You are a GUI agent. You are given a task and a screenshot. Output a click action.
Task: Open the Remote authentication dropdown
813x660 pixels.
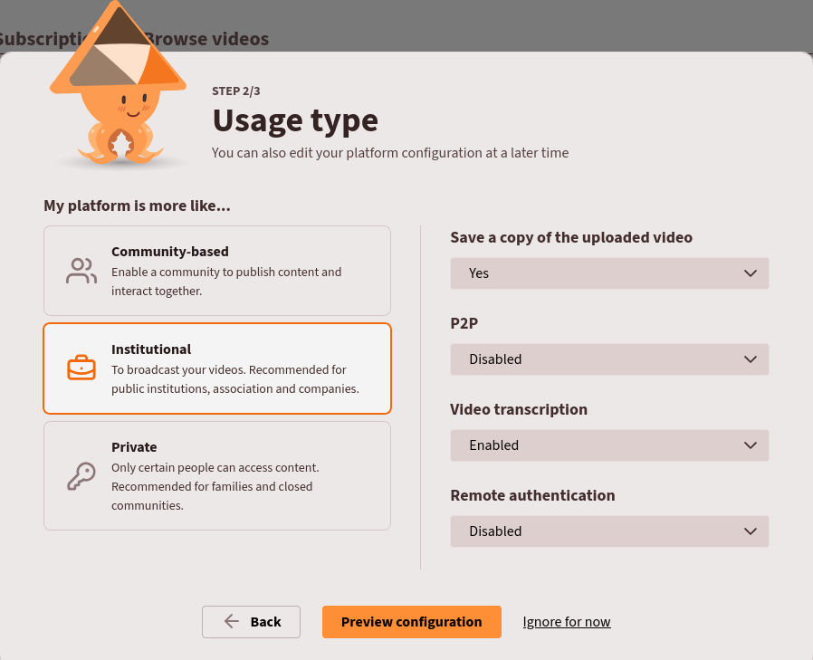609,531
